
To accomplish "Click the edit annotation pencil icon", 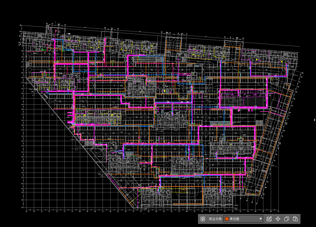I will [x=269, y=219].
